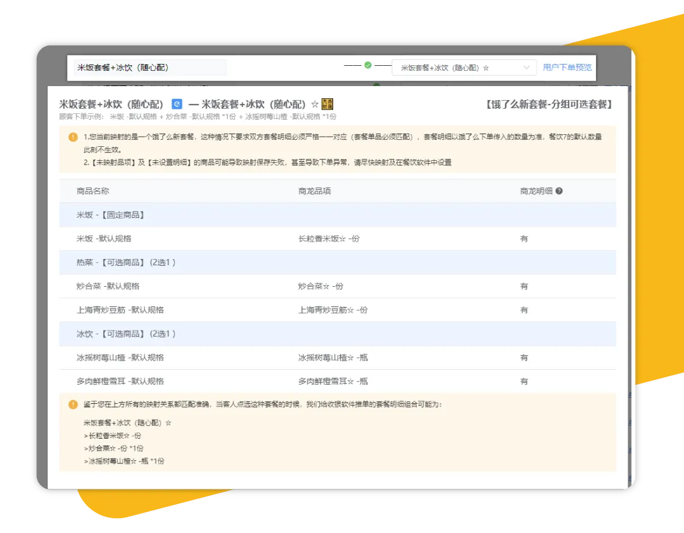Click the help icon next to 商龙明细
The width and height of the screenshot is (684, 533).
point(559,191)
